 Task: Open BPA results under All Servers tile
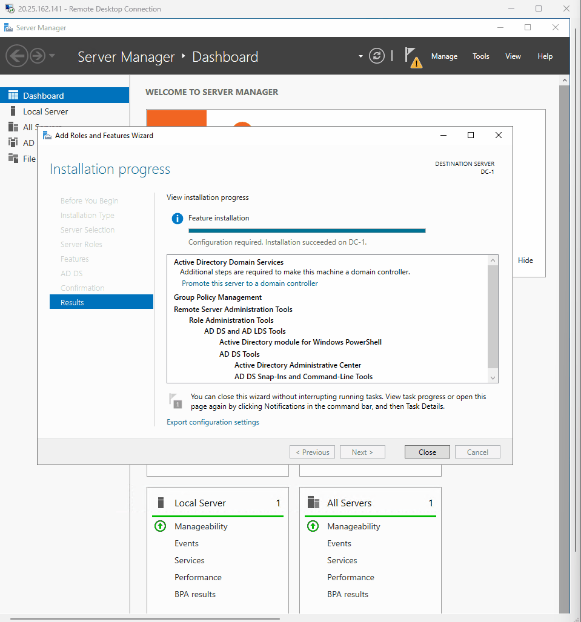pos(348,594)
